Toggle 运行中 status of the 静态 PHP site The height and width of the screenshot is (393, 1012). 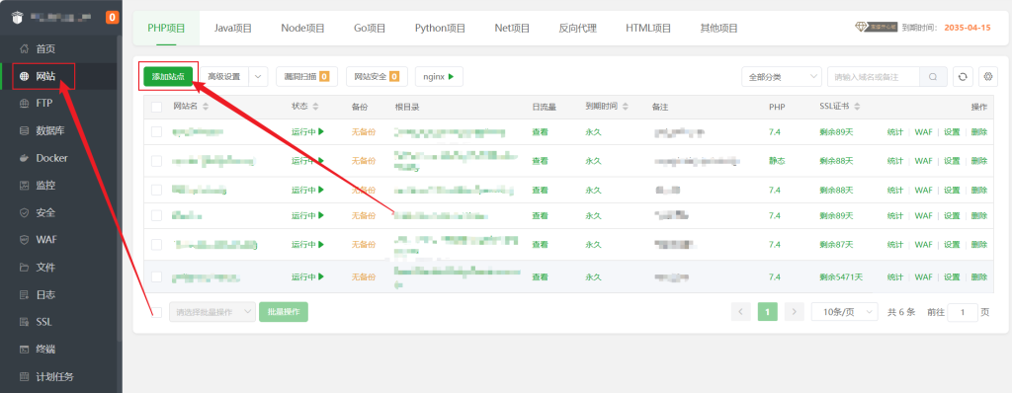coord(307,161)
